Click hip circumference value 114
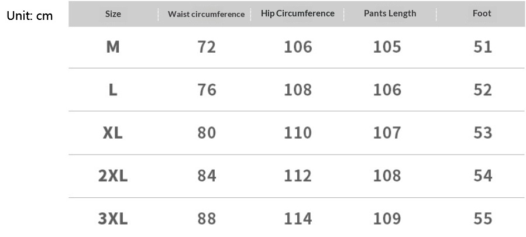The image size is (526, 237). click(298, 219)
